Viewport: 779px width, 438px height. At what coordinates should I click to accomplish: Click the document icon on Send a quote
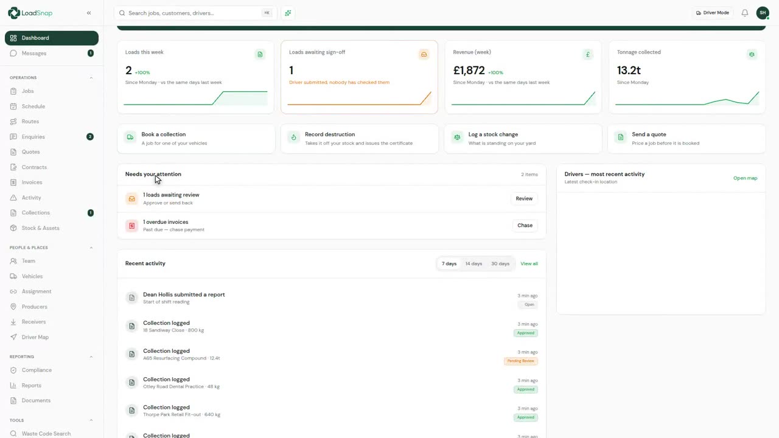tap(621, 137)
